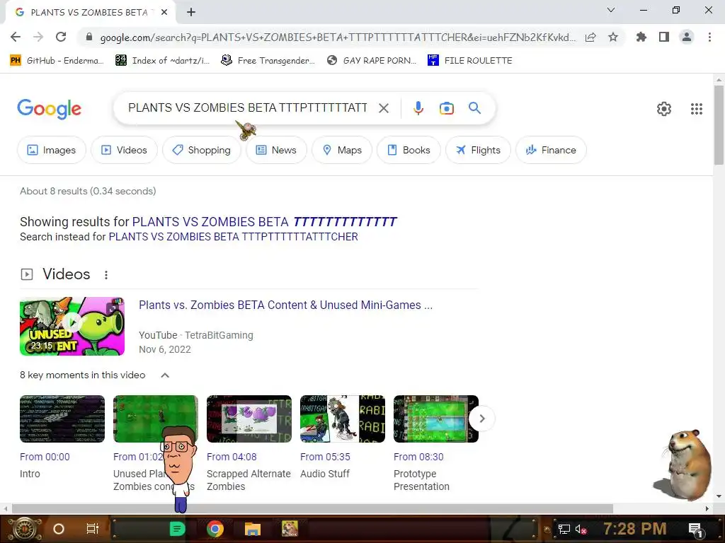The height and width of the screenshot is (543, 725).
Task: Open the Chrome extensions puzzle icon
Action: (641, 37)
